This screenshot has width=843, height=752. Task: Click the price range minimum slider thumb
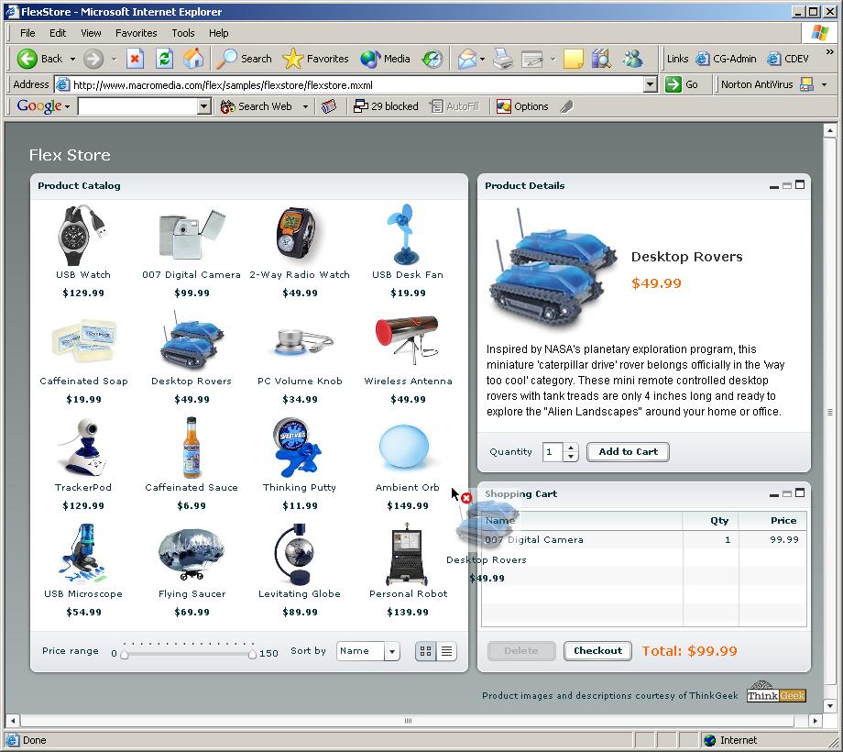pos(125,654)
